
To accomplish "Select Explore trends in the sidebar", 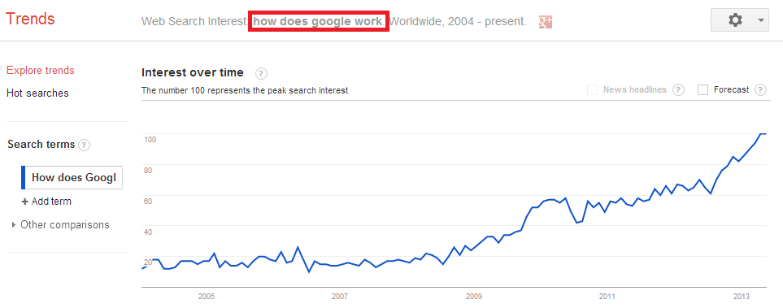I will point(41,71).
